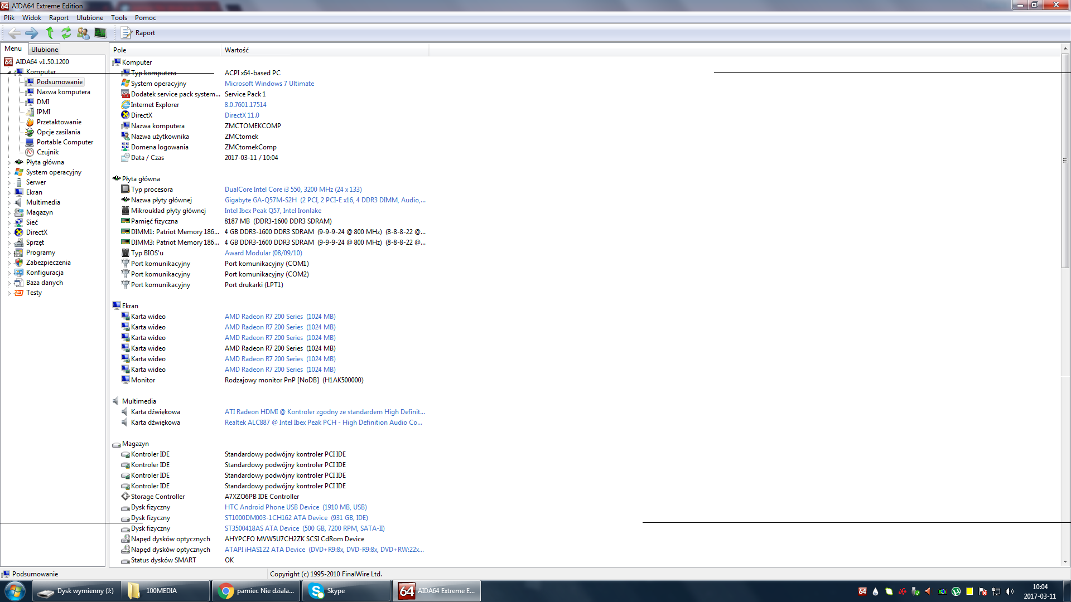1071x602 pixels.
Task: Open Realtek ALC887 sound card link
Action: point(324,423)
